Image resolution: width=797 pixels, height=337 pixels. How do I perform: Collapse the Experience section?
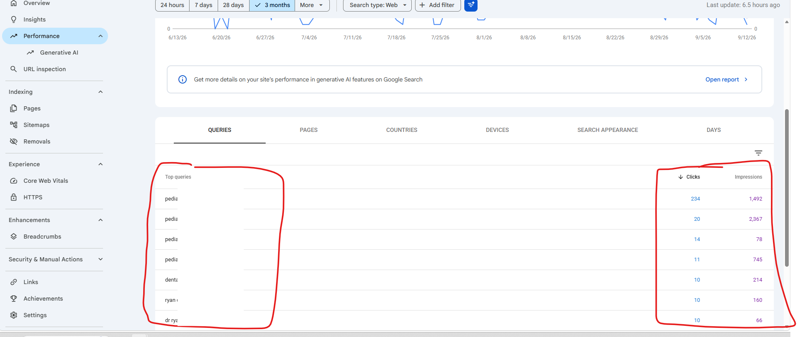point(101,164)
